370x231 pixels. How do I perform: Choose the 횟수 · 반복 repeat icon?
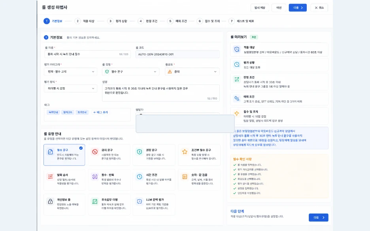[x=95, y=177]
